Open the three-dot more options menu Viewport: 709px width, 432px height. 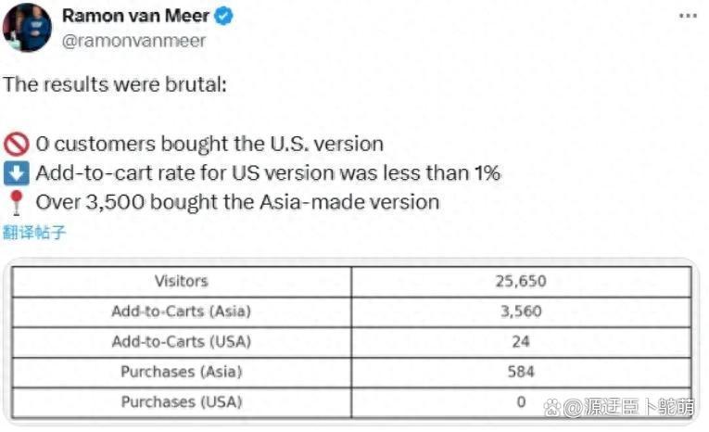(688, 16)
